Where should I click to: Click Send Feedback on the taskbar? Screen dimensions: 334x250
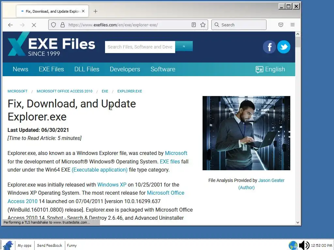tap(50, 245)
